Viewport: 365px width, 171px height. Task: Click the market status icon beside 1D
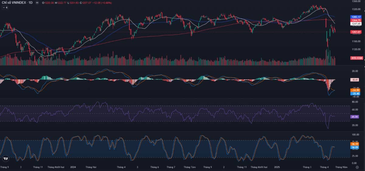37,3
